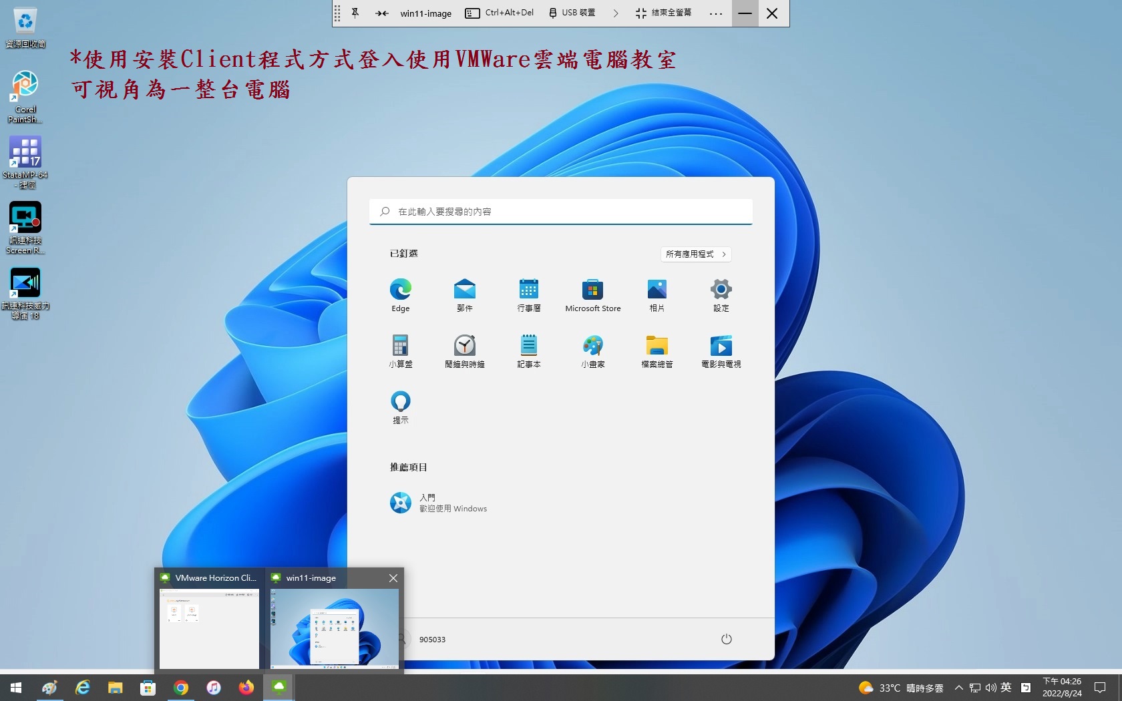Select 威力導演 18 desktop shortcut
This screenshot has height=701, width=1122.
pyautogui.click(x=25, y=294)
